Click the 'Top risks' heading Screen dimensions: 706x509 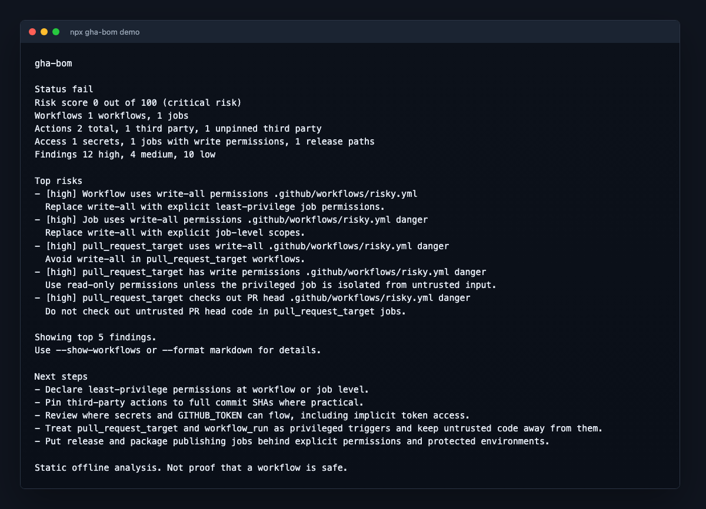coord(59,180)
